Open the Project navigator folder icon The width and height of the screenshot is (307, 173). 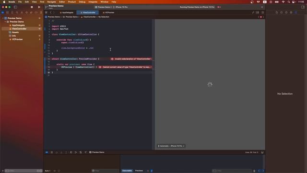click(x=3, y=12)
